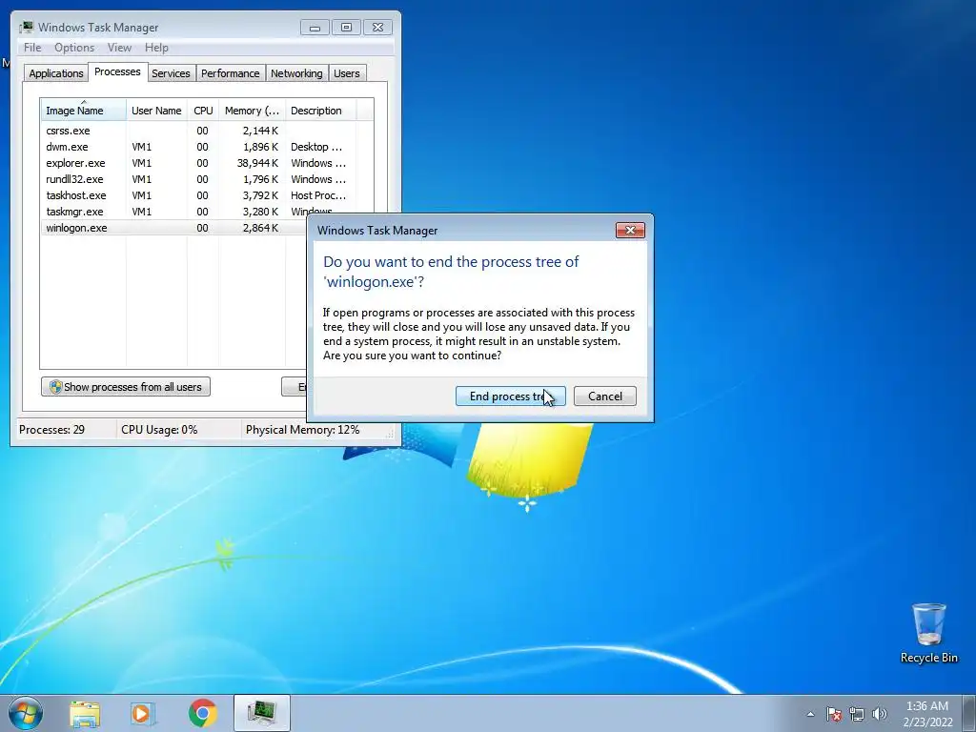
Task: Open the View menu
Action: click(119, 48)
